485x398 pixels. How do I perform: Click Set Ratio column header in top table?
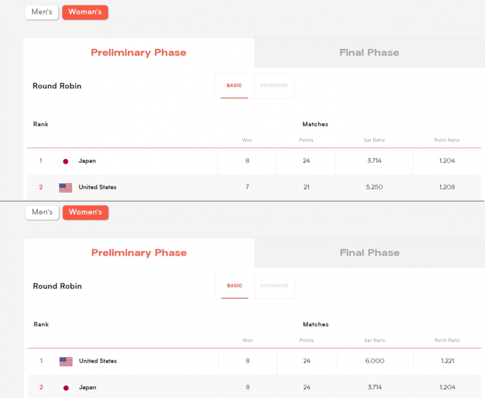374,140
